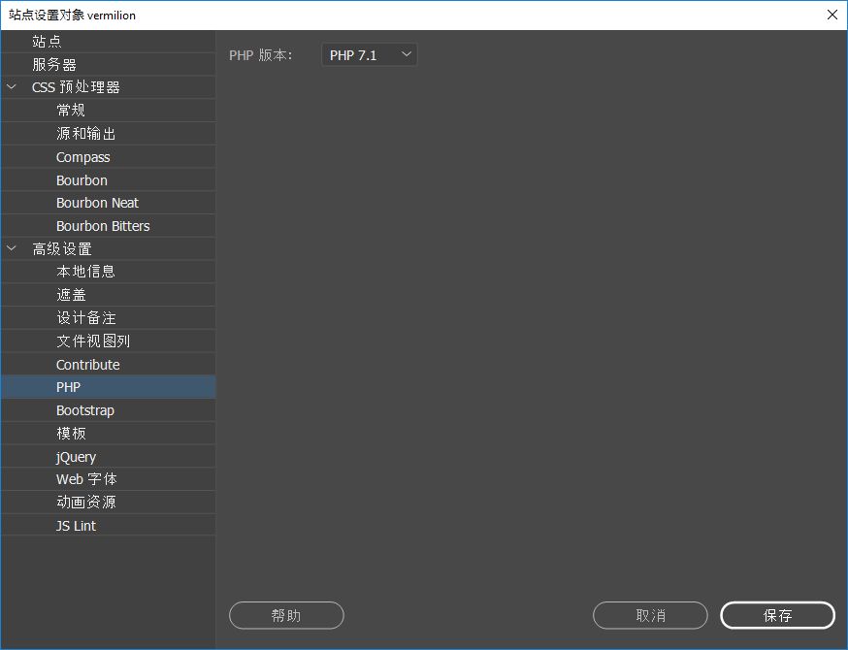Viewport: 848px width, 650px height.
Task: Select 服务器 in the sidebar
Action: click(108, 64)
